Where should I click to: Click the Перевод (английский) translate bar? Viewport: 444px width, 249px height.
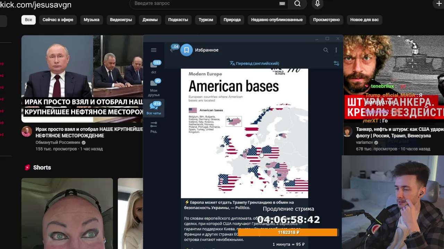(x=254, y=63)
